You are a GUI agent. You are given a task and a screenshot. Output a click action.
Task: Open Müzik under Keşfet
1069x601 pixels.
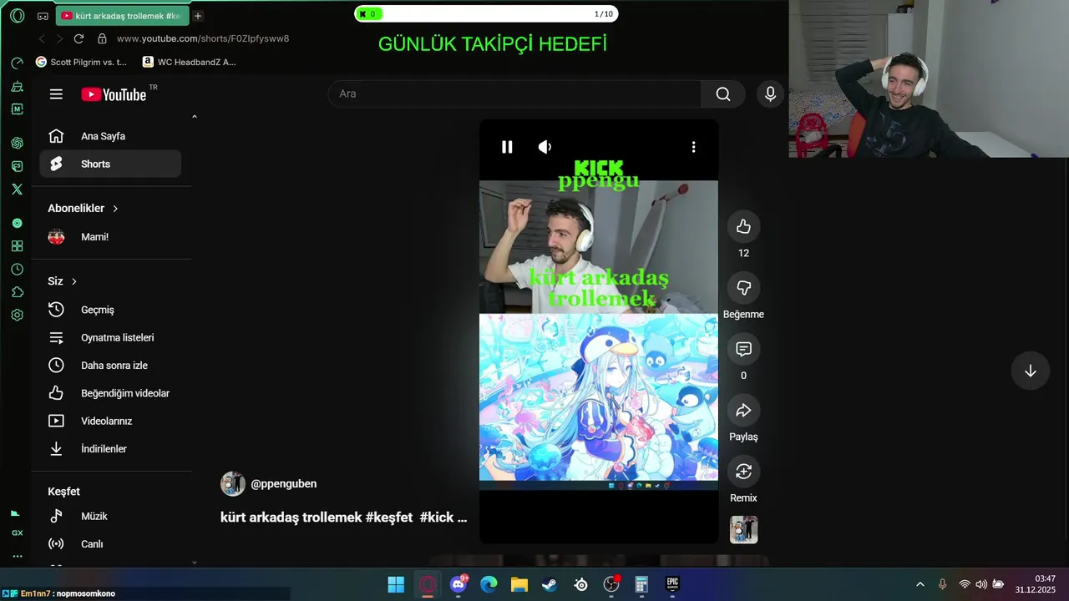(110, 517)
